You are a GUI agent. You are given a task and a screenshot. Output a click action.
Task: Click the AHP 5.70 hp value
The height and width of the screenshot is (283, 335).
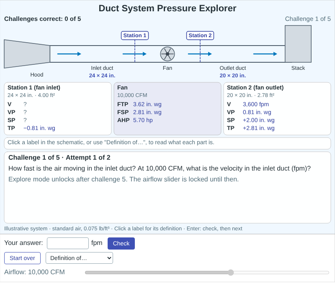[143, 120]
